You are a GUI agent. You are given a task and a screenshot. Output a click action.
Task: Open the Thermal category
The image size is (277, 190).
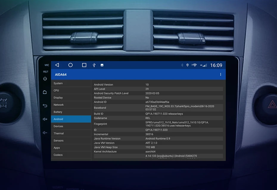click(71, 133)
